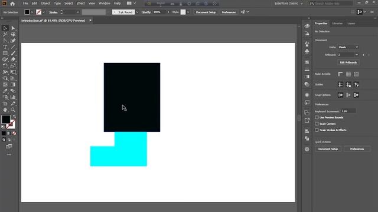Open the Units dropdown
Image resolution: width=378 pixels, height=212 pixels.
(348, 47)
